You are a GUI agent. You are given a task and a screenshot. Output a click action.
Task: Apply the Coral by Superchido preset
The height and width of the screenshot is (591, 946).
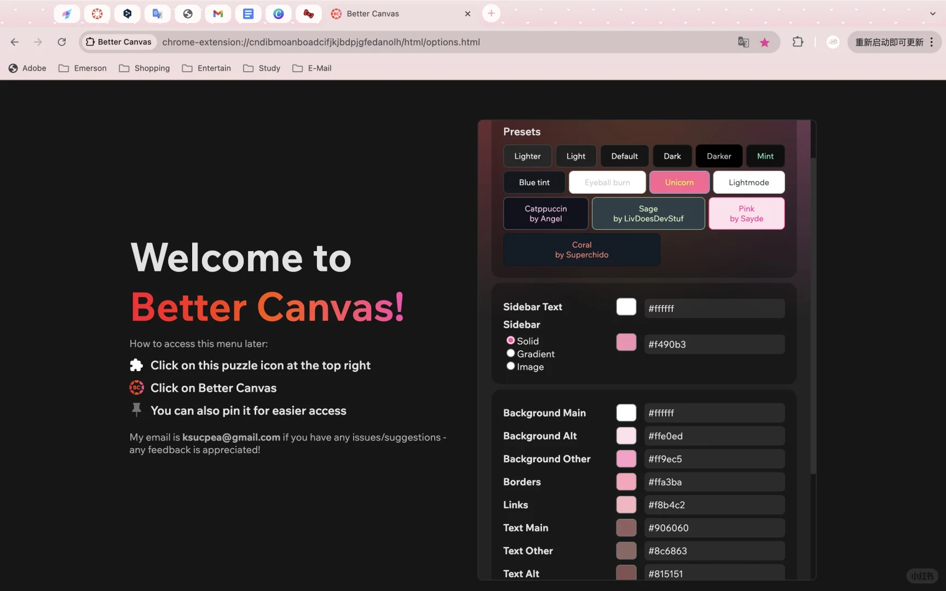[x=582, y=250]
